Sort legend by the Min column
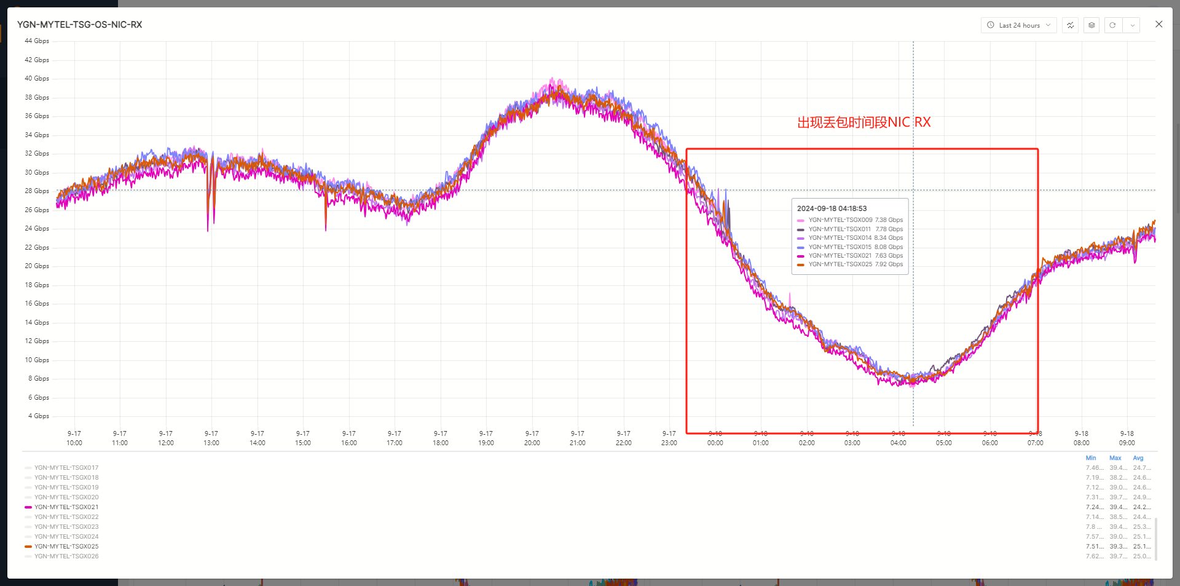Image resolution: width=1180 pixels, height=586 pixels. point(1091,458)
